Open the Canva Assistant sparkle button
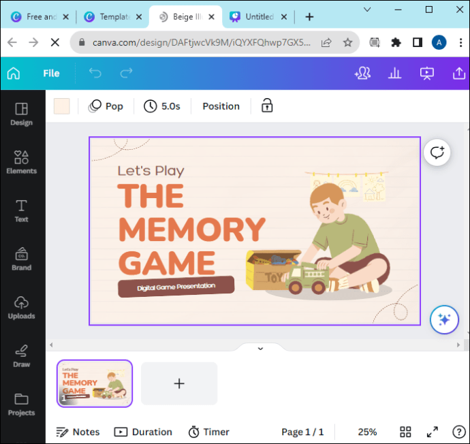Viewport: 470px width, 444px height. 444,319
